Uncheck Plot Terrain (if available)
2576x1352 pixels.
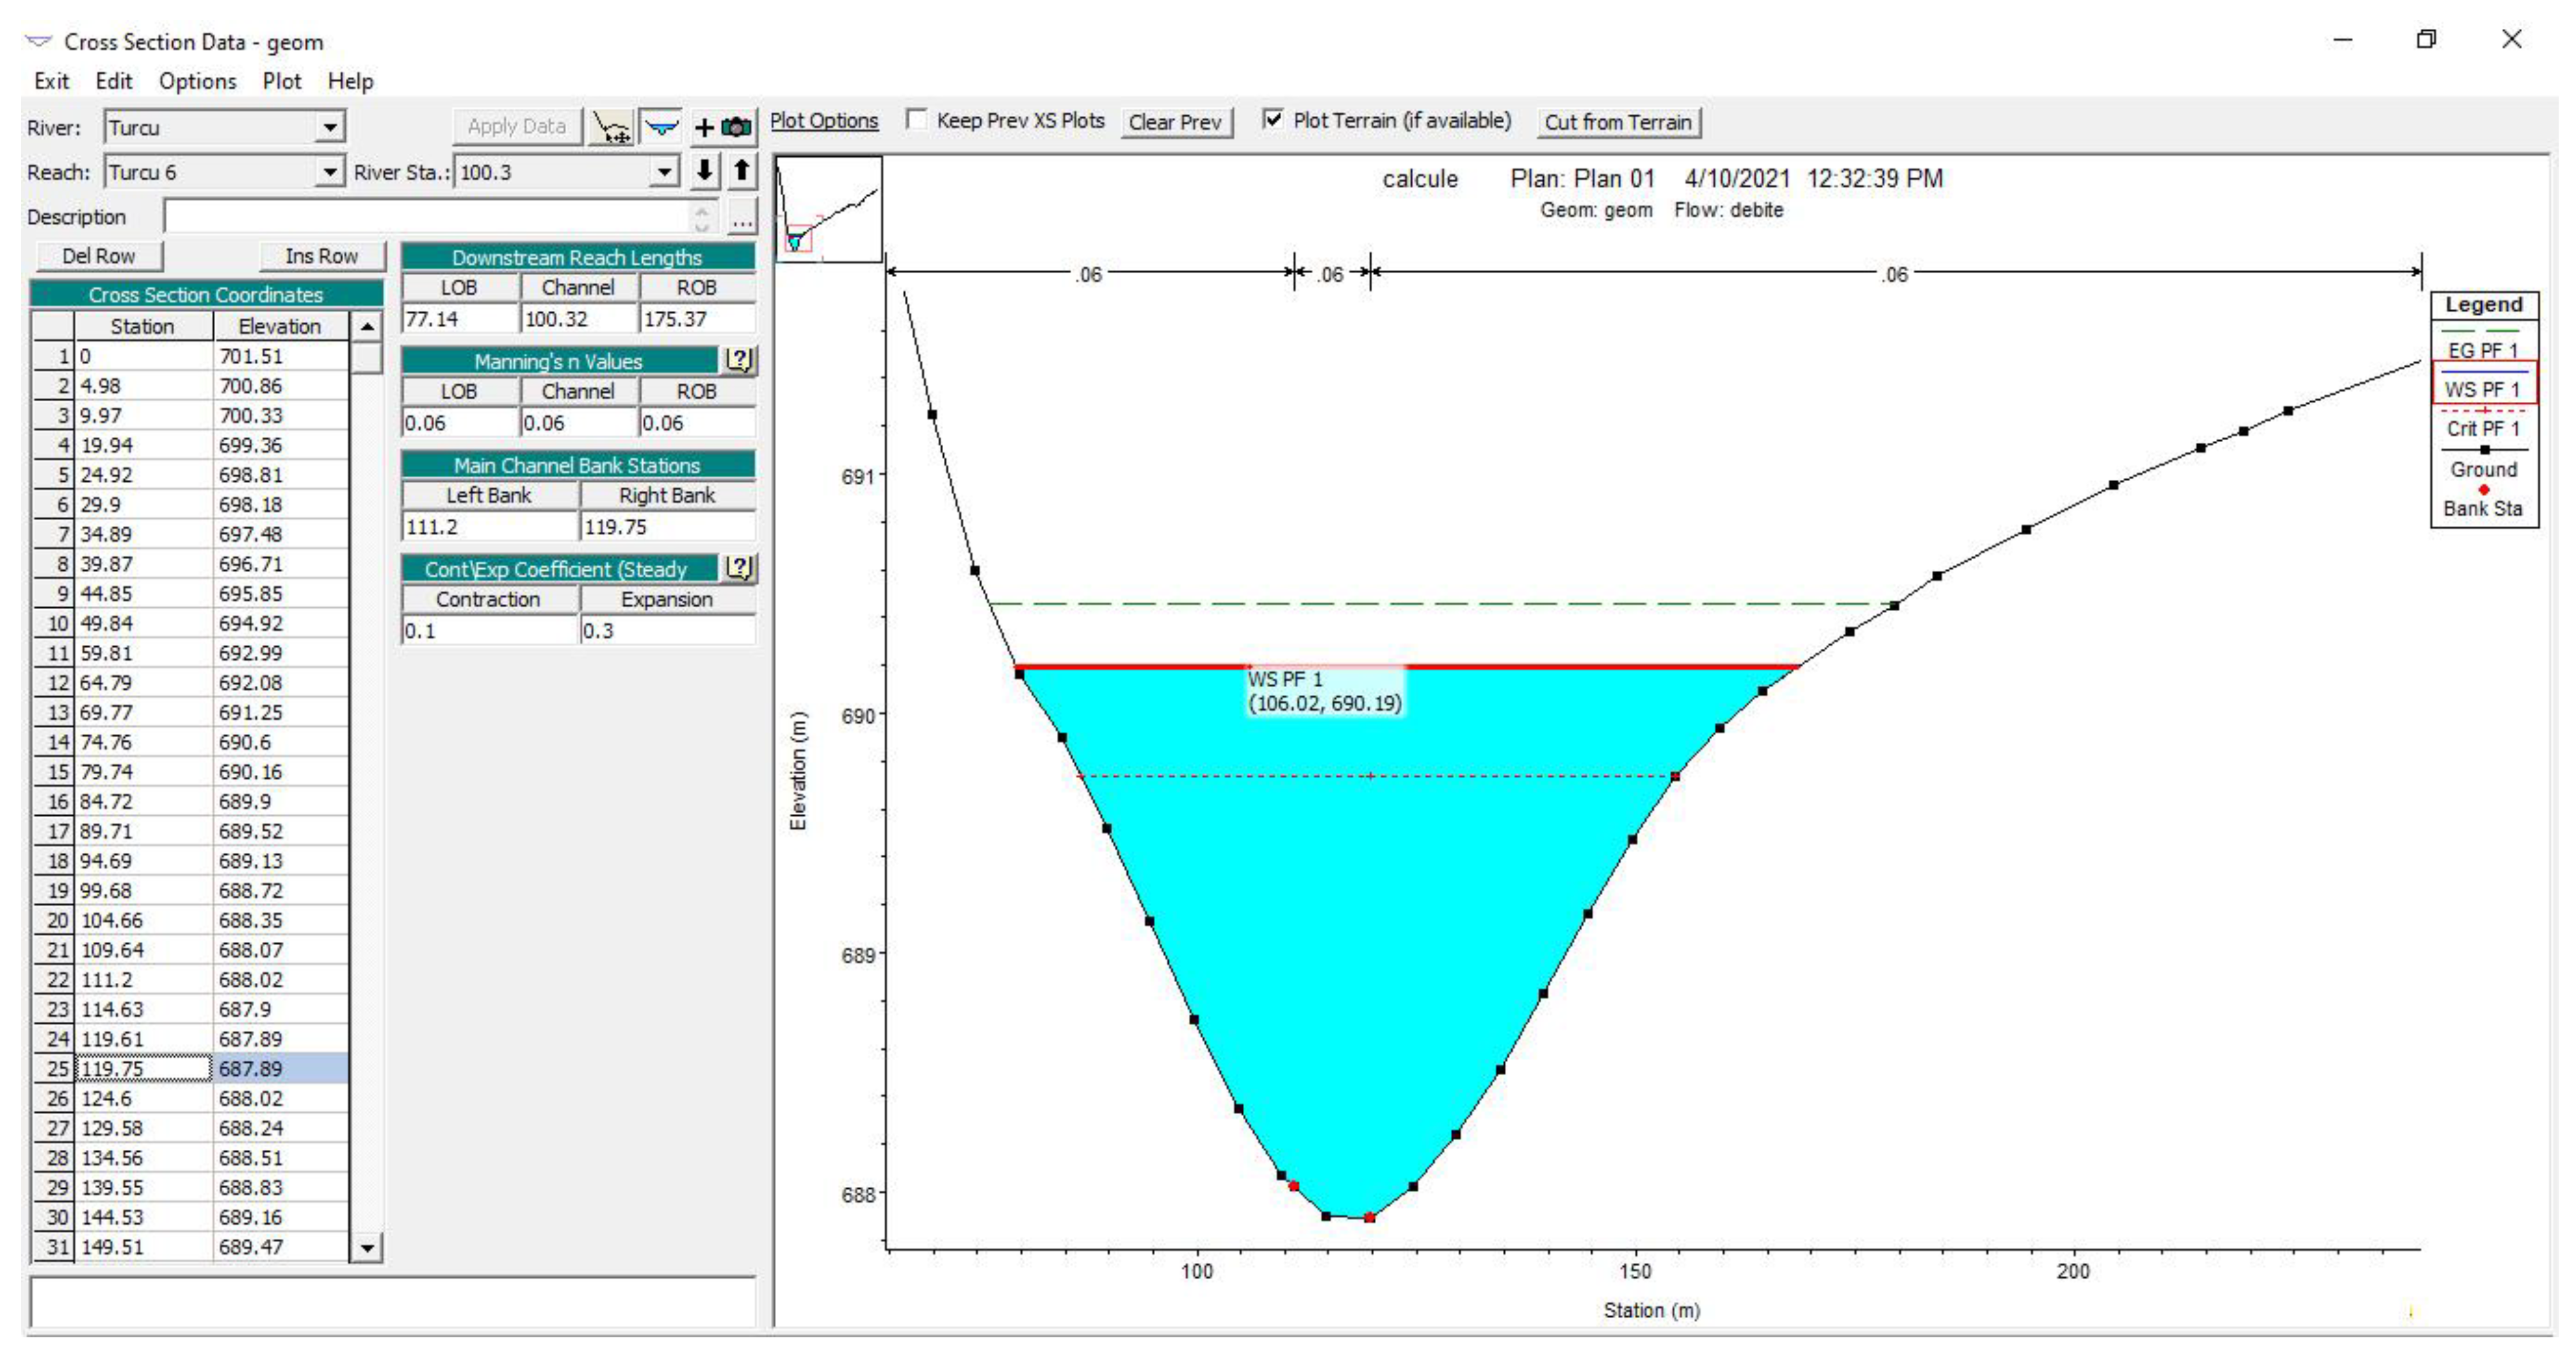[x=1272, y=120]
